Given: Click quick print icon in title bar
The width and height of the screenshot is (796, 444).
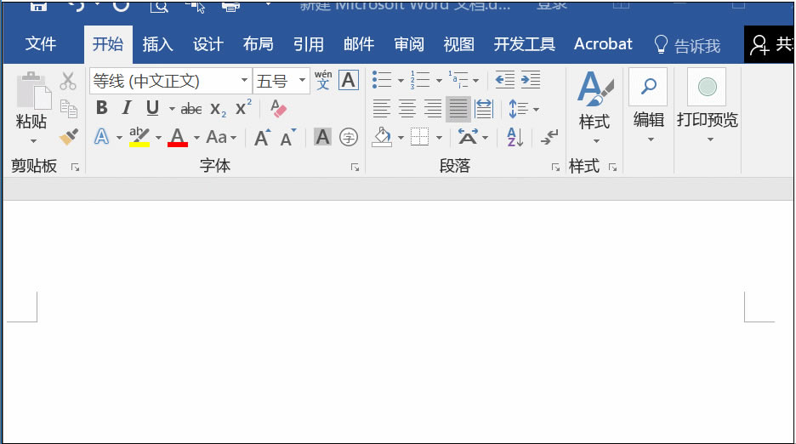Looking at the screenshot, I should point(230,7).
